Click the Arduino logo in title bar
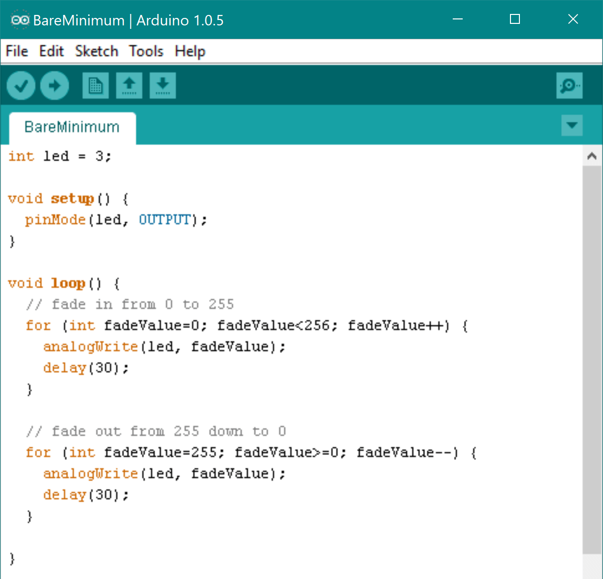 pos(20,20)
